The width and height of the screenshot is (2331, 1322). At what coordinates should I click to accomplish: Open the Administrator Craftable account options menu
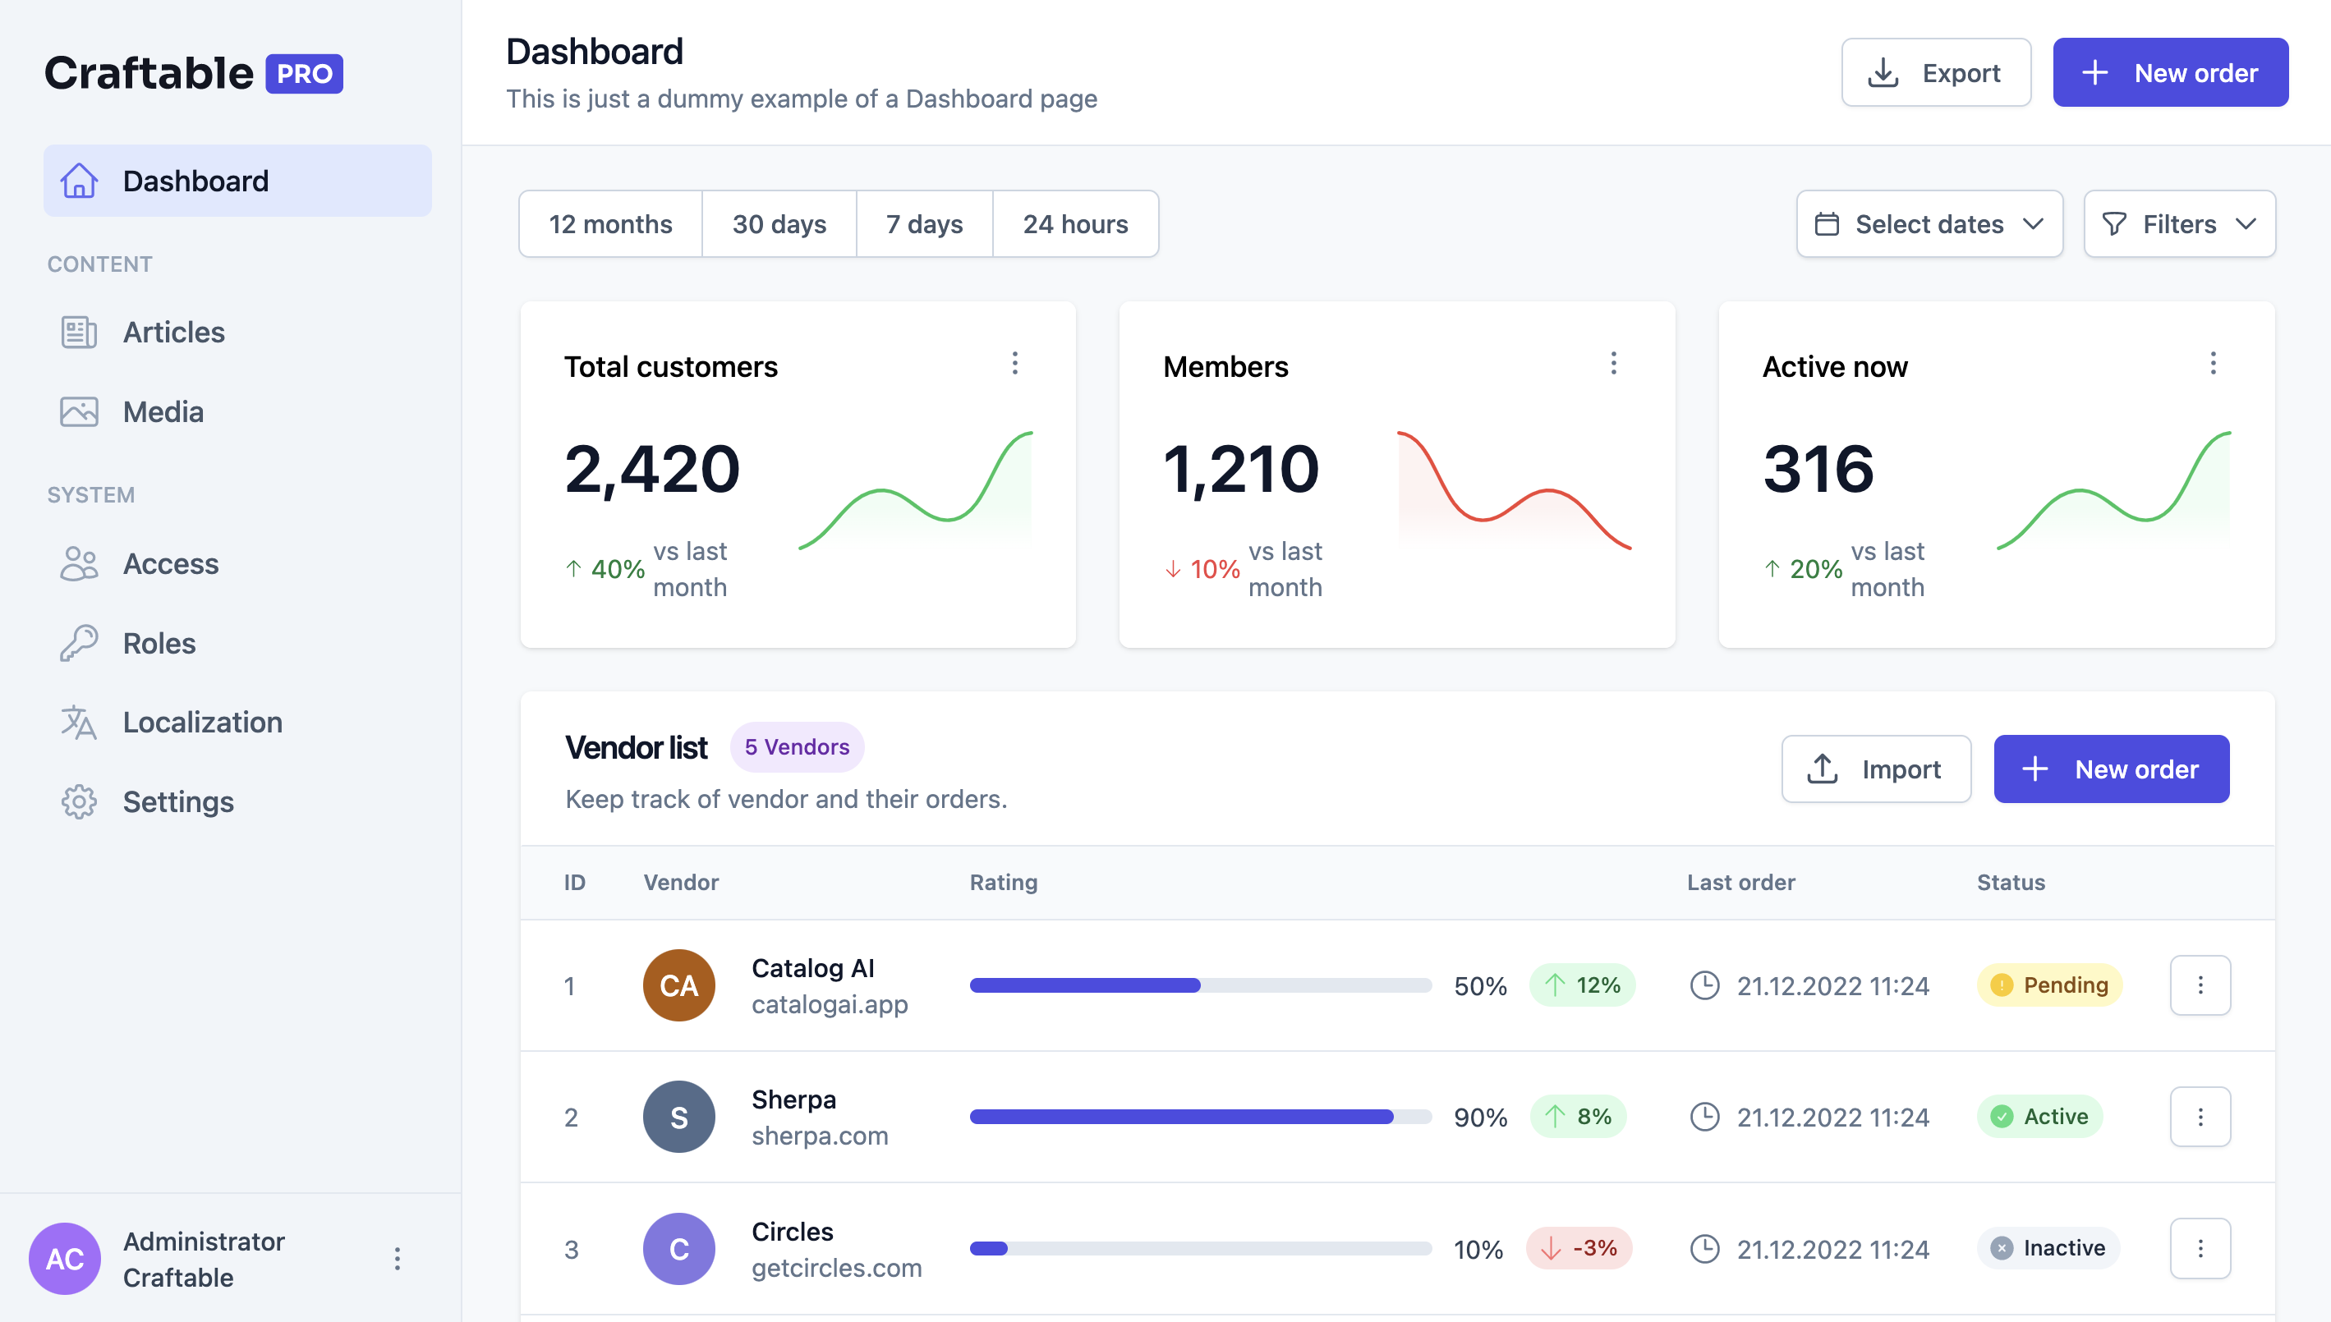click(x=397, y=1259)
